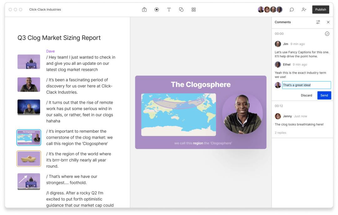This screenshot has width=338, height=215.
Task: Click the Dave speaker label
Action: point(50,51)
